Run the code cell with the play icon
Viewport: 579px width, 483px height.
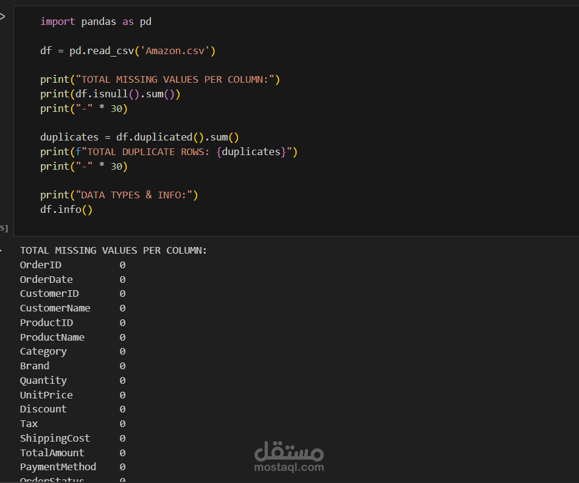[2, 16]
